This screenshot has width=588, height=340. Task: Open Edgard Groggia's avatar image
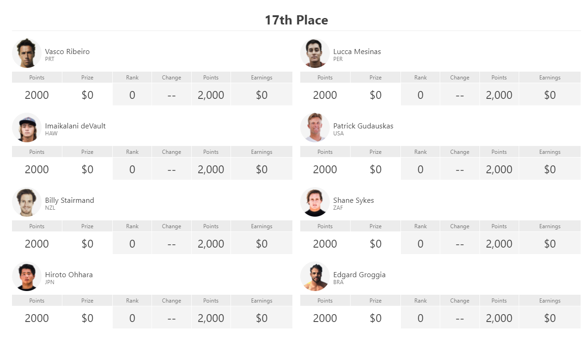coord(315,276)
